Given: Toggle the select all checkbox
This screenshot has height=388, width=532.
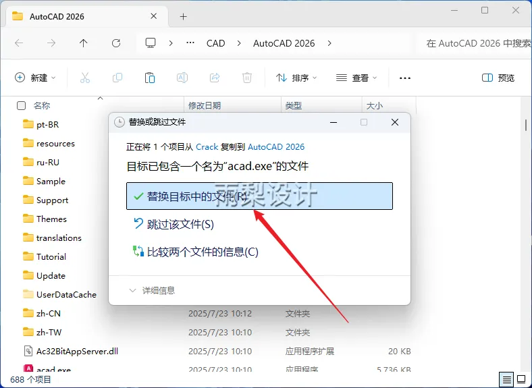Looking at the screenshot, I should pyautogui.click(x=21, y=106).
